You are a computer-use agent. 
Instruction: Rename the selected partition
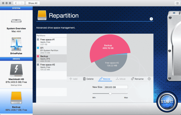coord(137,79)
